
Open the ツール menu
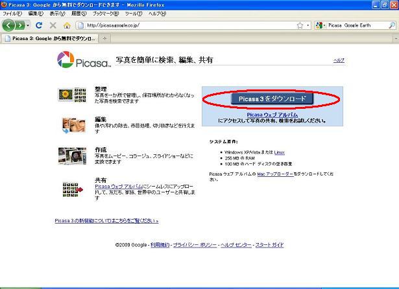click(x=134, y=14)
